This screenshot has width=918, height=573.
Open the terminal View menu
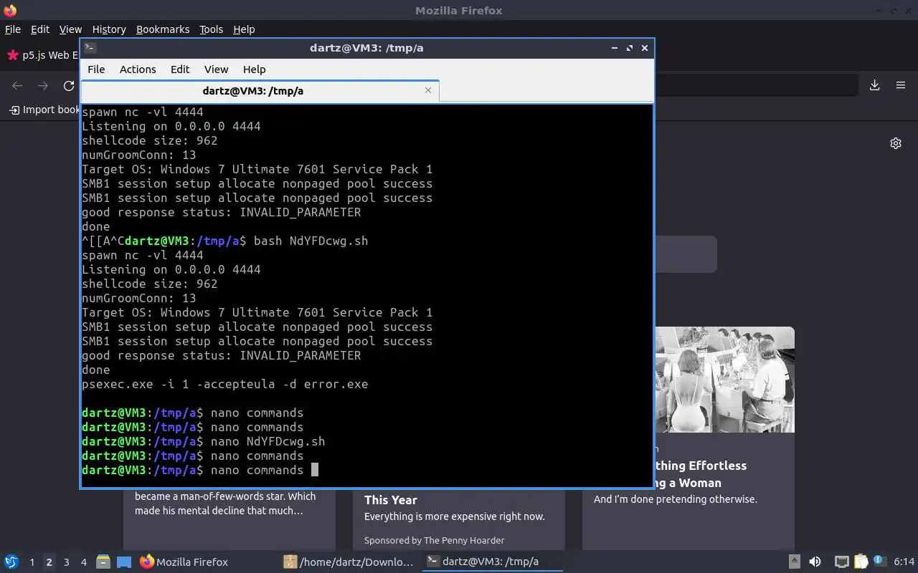click(x=216, y=69)
